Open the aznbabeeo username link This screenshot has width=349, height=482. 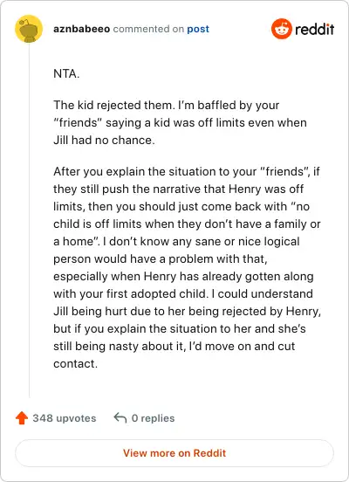tap(81, 29)
